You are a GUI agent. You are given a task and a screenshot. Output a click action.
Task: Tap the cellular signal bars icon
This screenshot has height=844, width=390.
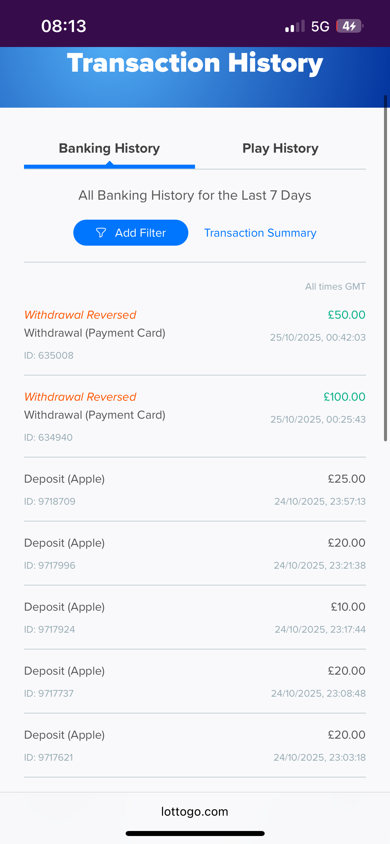click(295, 26)
